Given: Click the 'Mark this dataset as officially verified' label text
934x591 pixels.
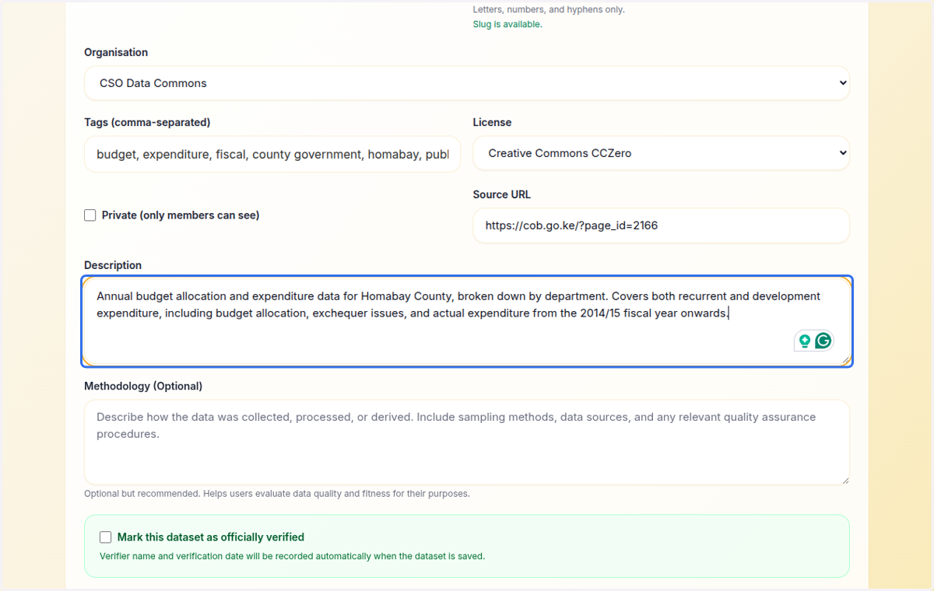Looking at the screenshot, I should (211, 537).
